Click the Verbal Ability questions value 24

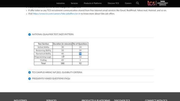80,47
